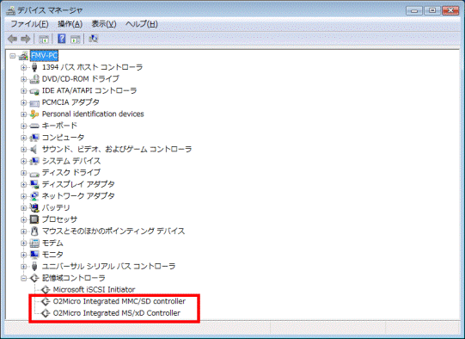
Task: Click the Scan for hardware changes icon
Action: click(94, 39)
